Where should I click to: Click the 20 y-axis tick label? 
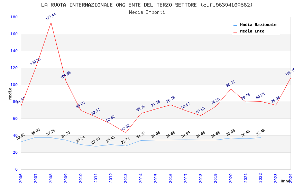[15, 153]
